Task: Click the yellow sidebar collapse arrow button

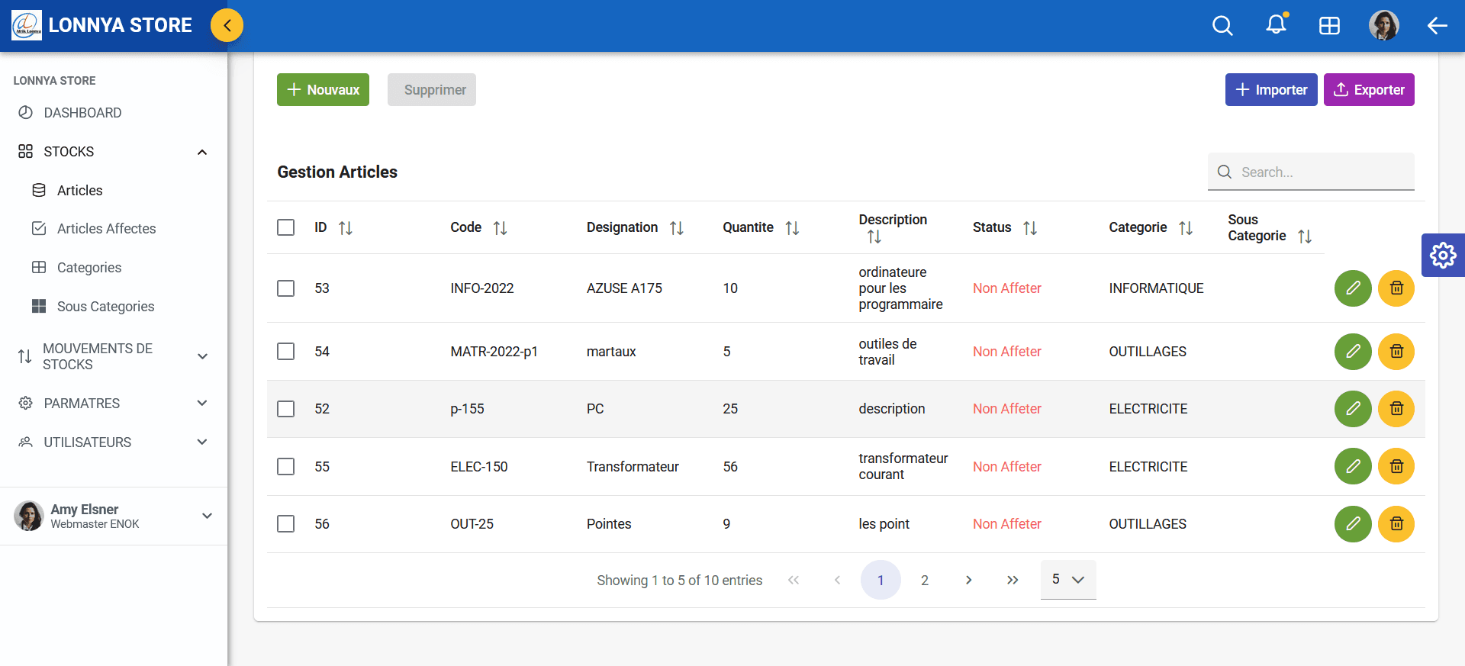Action: [x=227, y=25]
